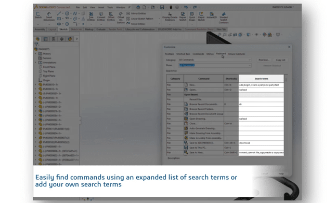
Task: Select the Offset On Surface tool
Action: pyautogui.click(x=121, y=18)
